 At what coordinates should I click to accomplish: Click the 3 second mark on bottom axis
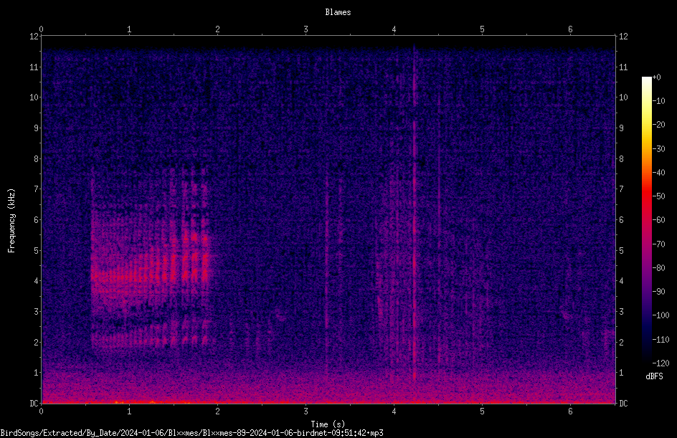pos(306,411)
